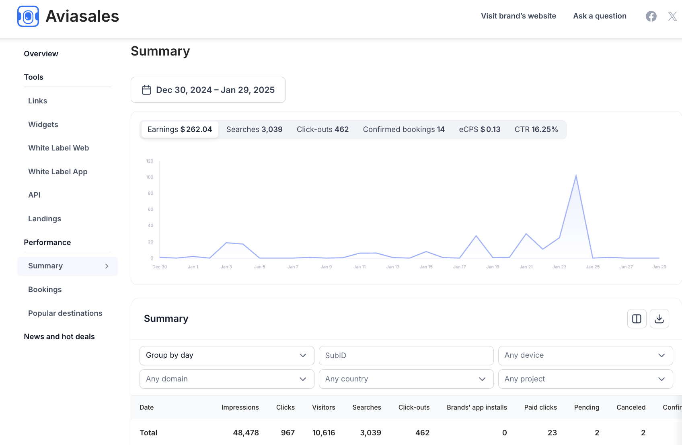Click the Impressions column header
The height and width of the screenshot is (445, 682).
(x=240, y=408)
